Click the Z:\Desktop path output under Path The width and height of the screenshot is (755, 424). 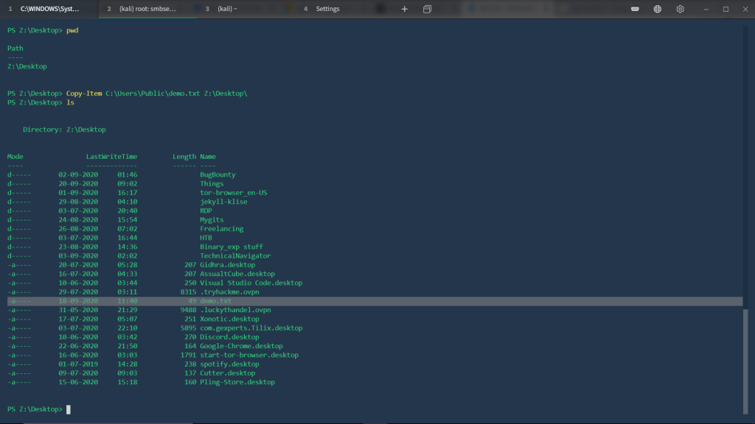27,66
